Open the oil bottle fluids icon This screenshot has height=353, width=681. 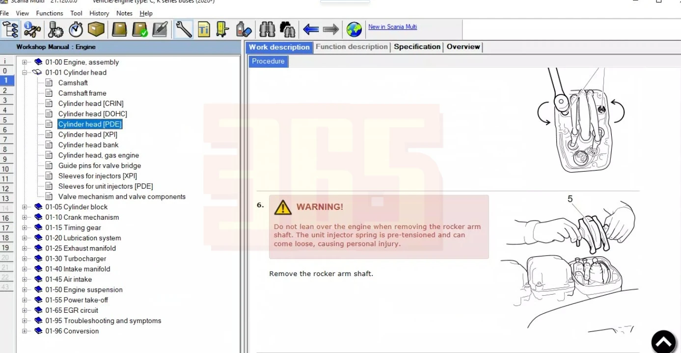(x=244, y=29)
